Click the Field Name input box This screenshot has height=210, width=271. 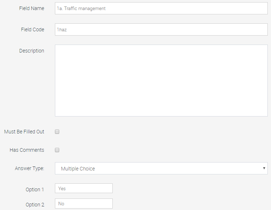pyautogui.click(x=161, y=8)
